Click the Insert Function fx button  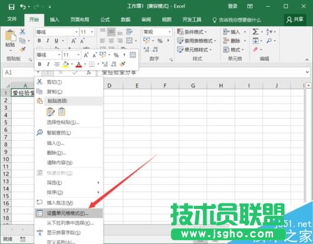tap(89, 73)
